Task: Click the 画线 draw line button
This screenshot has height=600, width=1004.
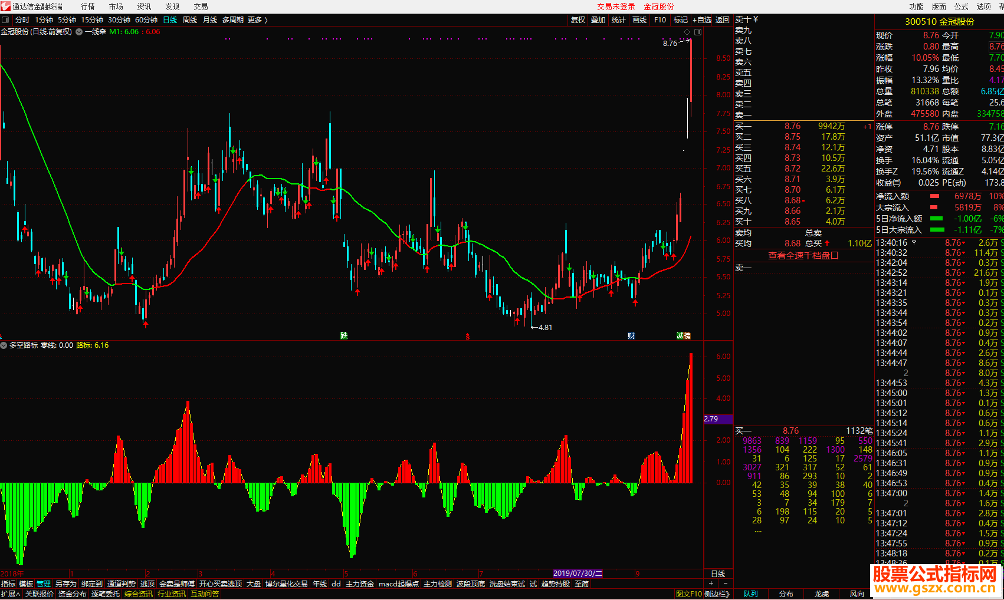Action: pos(639,20)
